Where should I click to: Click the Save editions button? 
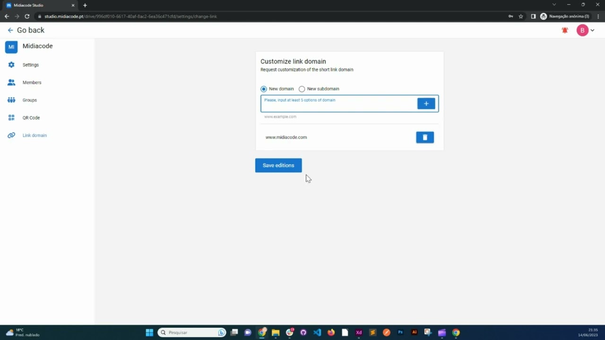click(x=278, y=165)
